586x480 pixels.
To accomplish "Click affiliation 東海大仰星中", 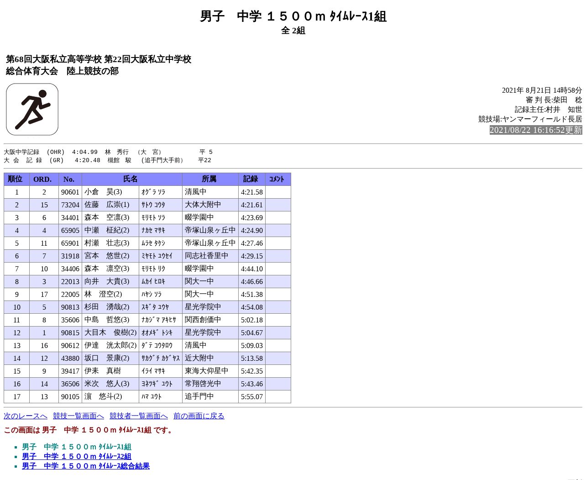I will pos(207,371).
